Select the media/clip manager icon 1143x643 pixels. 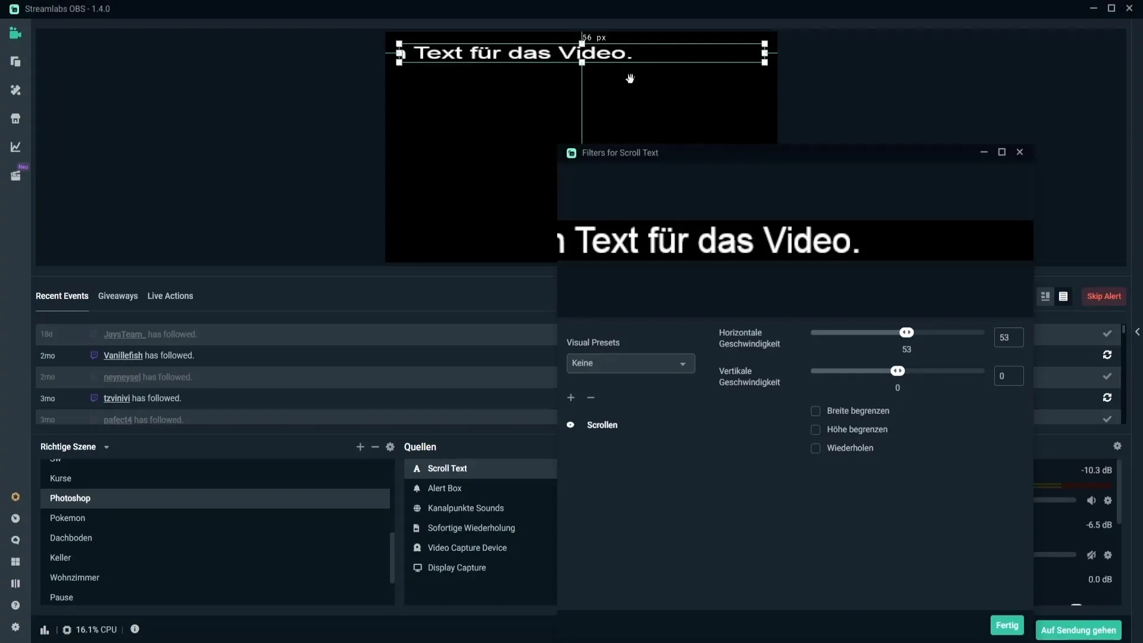(x=15, y=175)
